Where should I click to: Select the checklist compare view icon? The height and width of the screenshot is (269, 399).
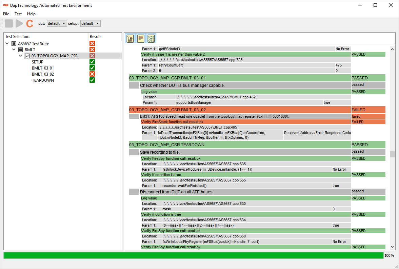[x=151, y=38]
